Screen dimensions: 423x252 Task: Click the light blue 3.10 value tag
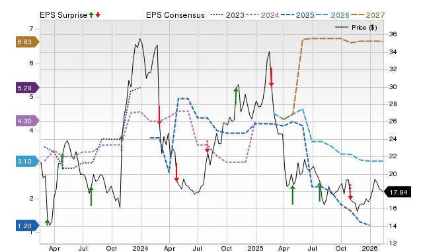click(28, 161)
